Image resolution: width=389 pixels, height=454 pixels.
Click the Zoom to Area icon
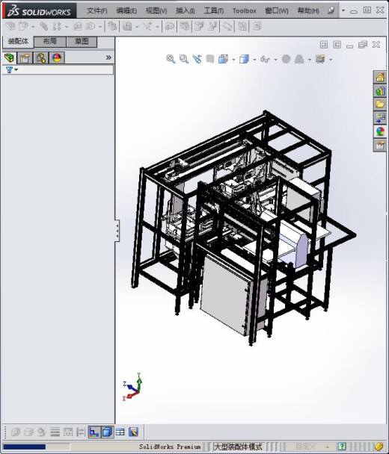(x=184, y=59)
